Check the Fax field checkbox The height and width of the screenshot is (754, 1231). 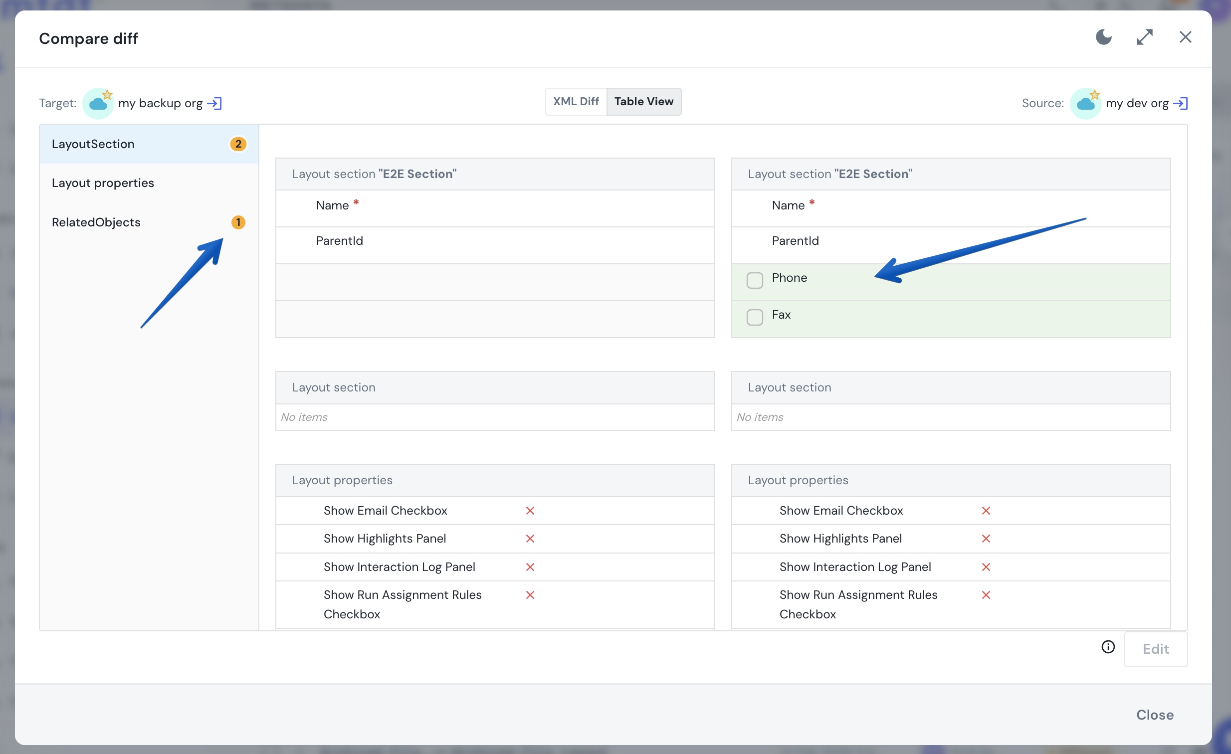pos(754,317)
